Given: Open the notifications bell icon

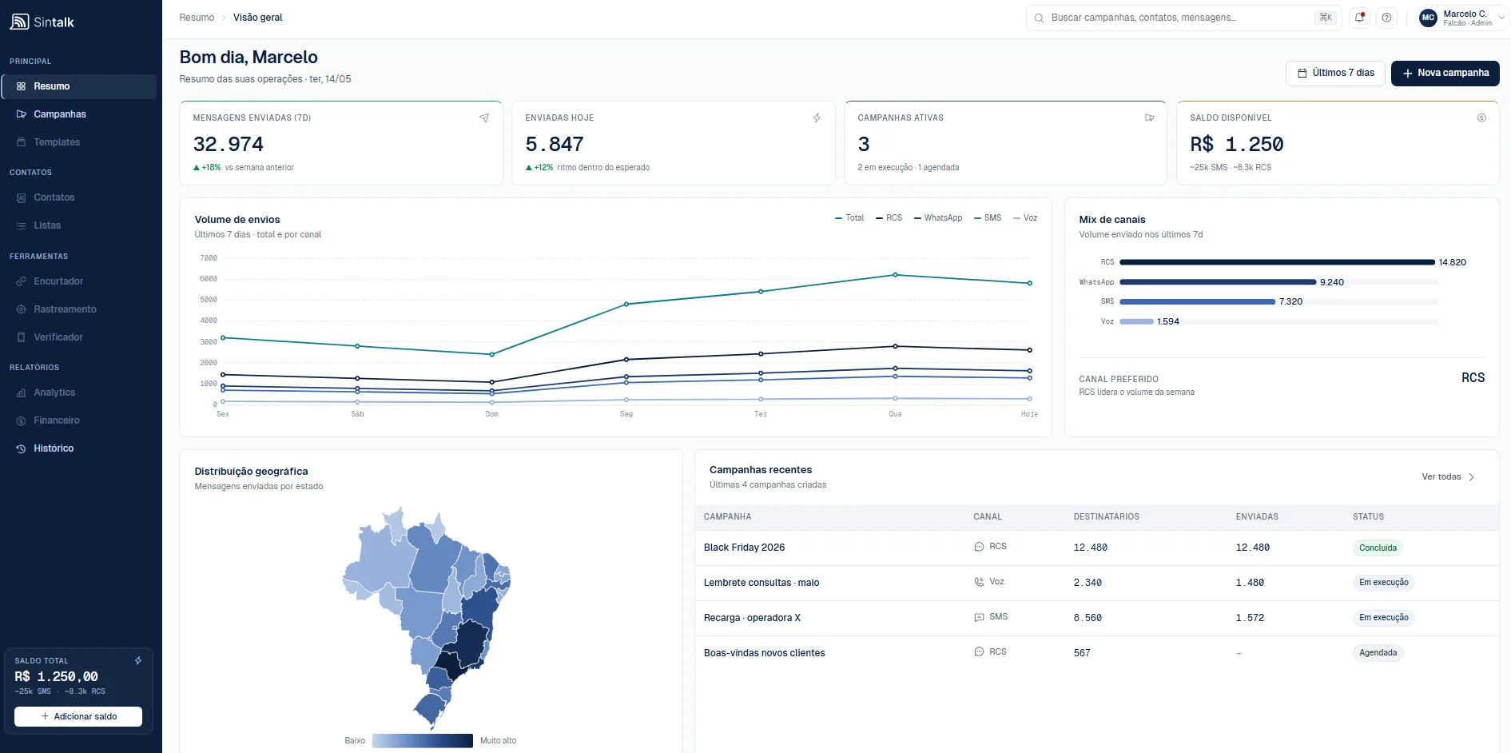Looking at the screenshot, I should [x=1359, y=18].
